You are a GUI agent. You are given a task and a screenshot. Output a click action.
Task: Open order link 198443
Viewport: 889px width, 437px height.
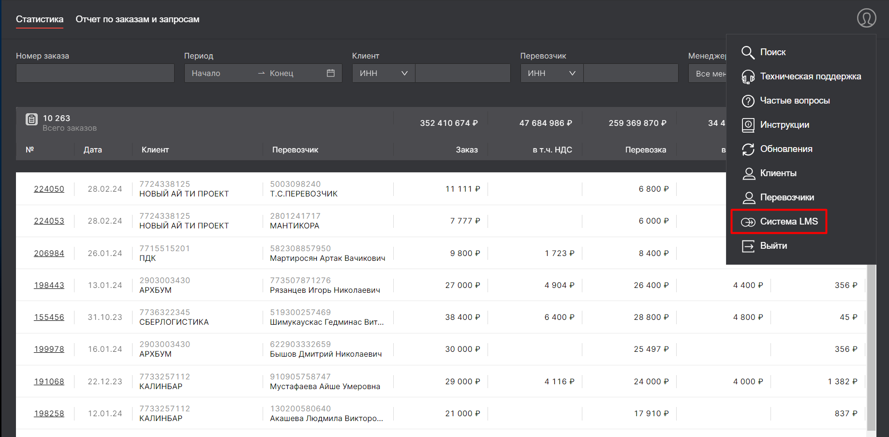49,285
